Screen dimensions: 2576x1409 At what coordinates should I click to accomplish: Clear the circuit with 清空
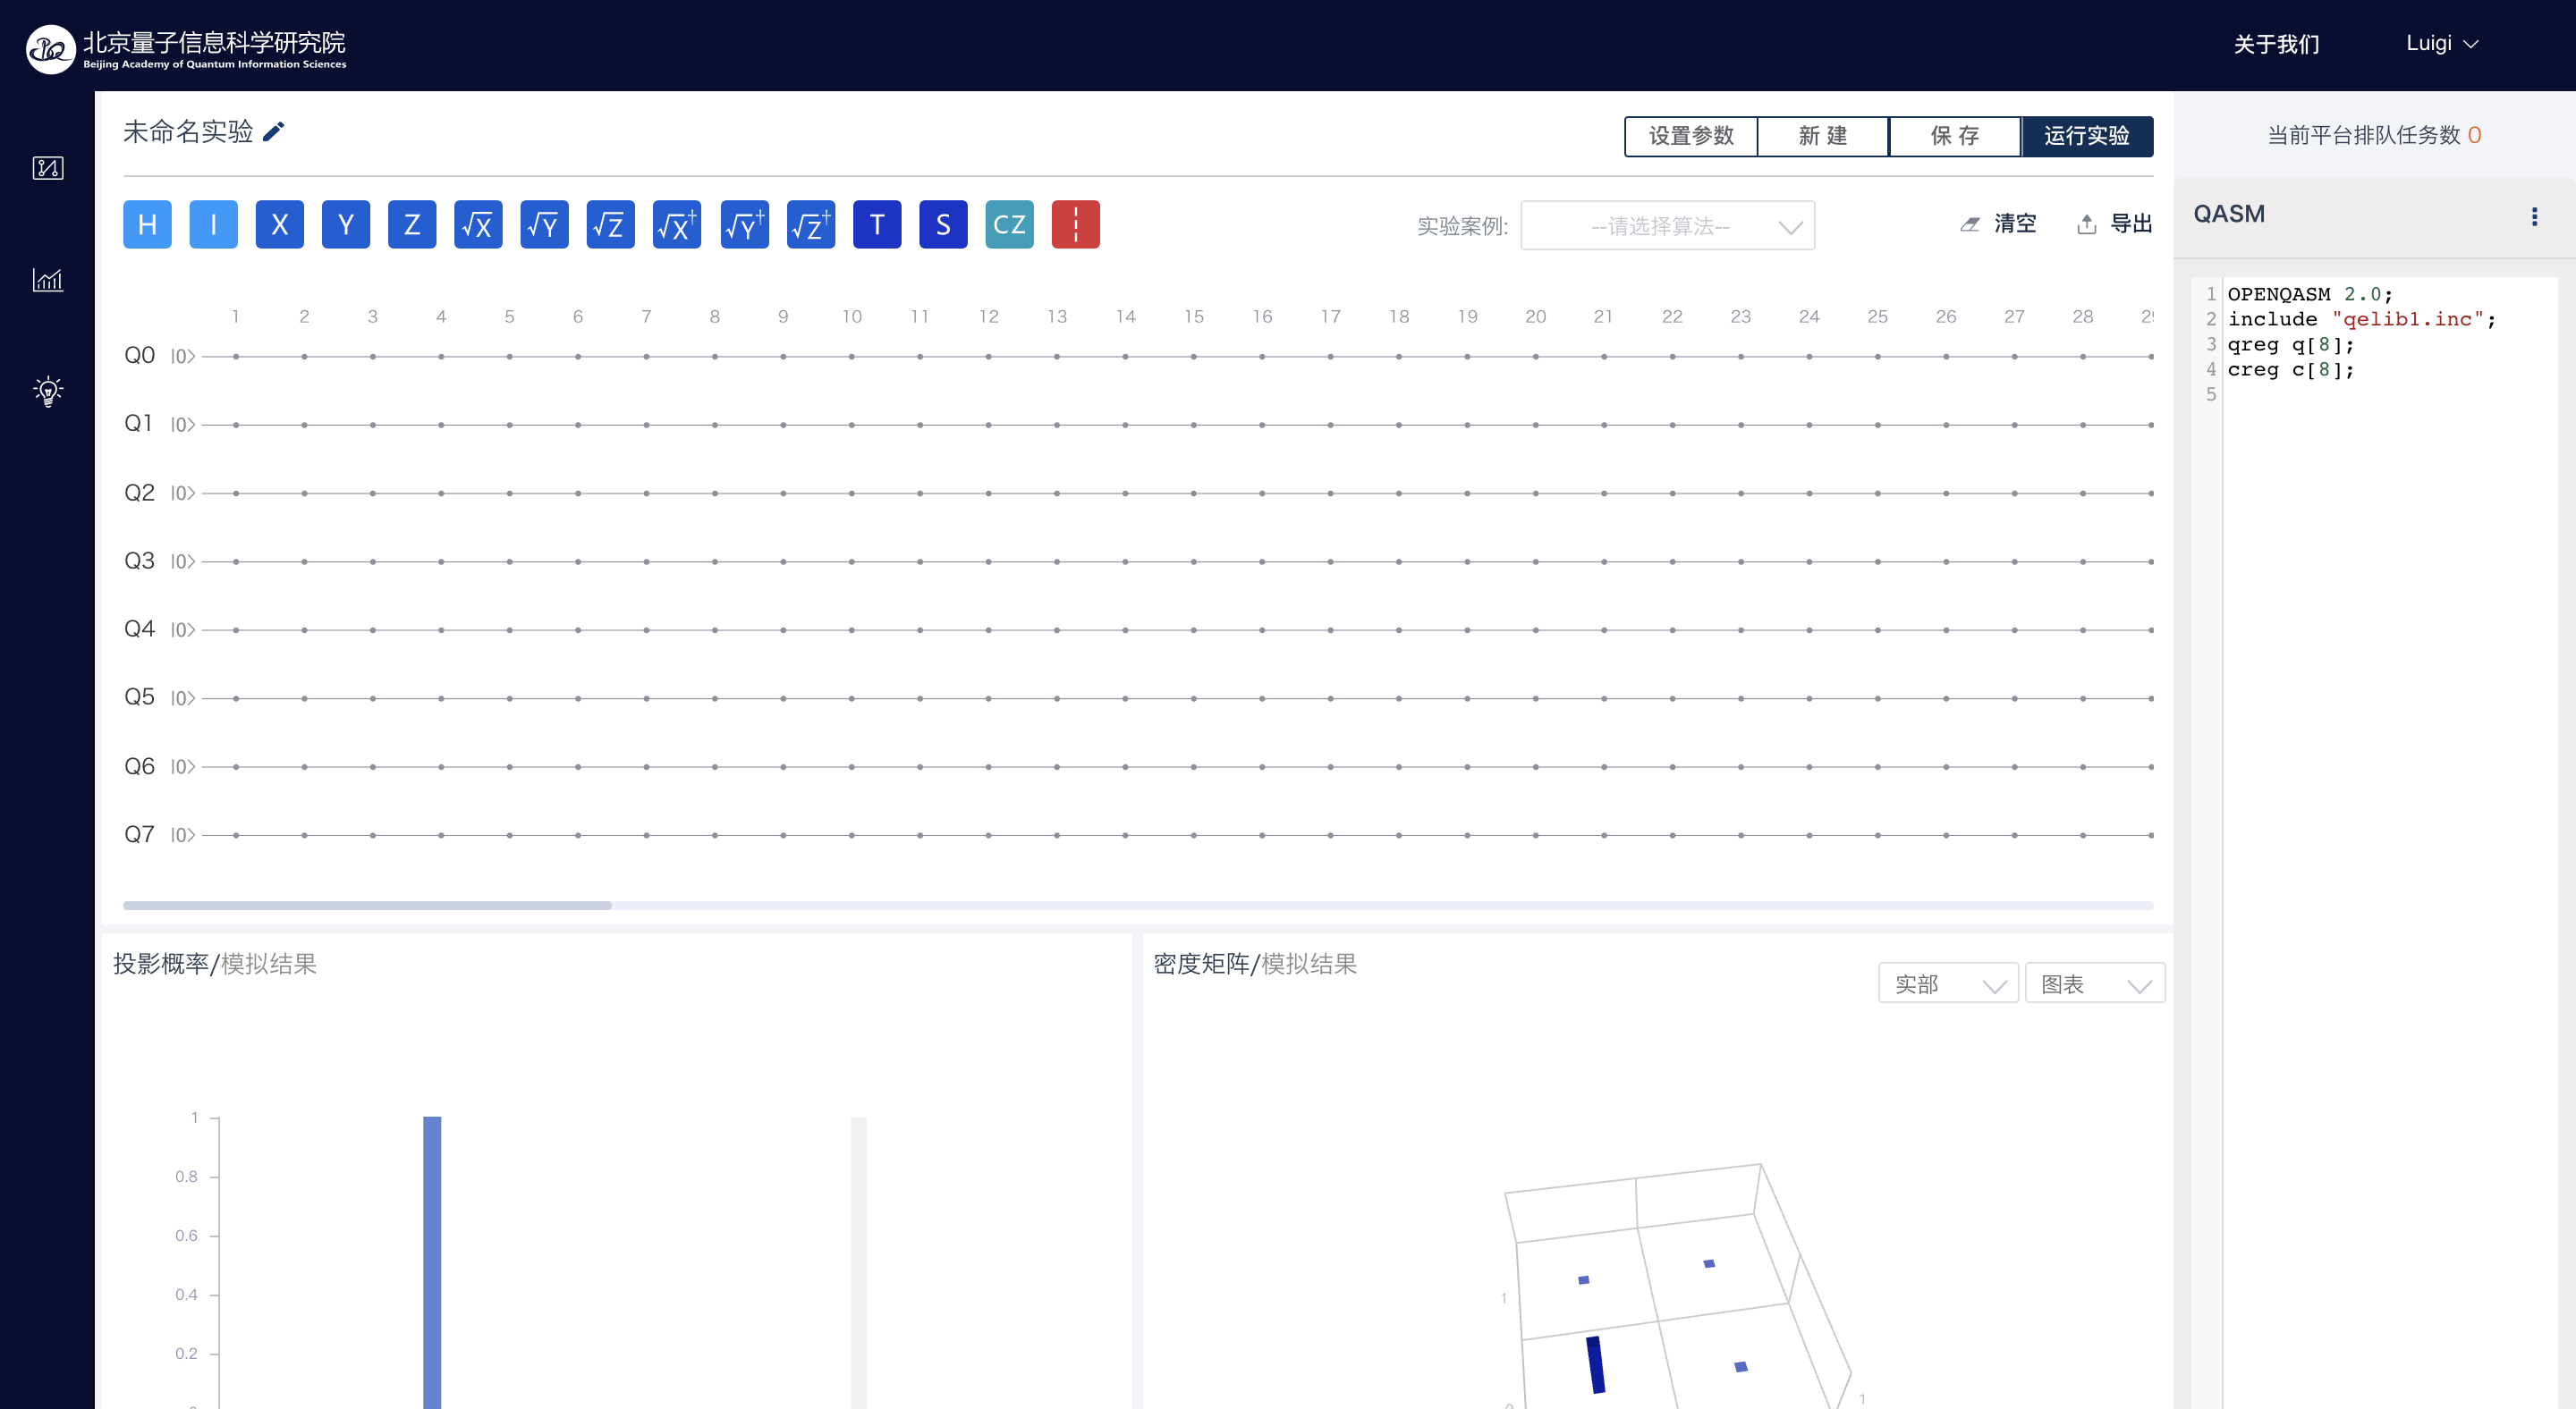pos(1998,224)
